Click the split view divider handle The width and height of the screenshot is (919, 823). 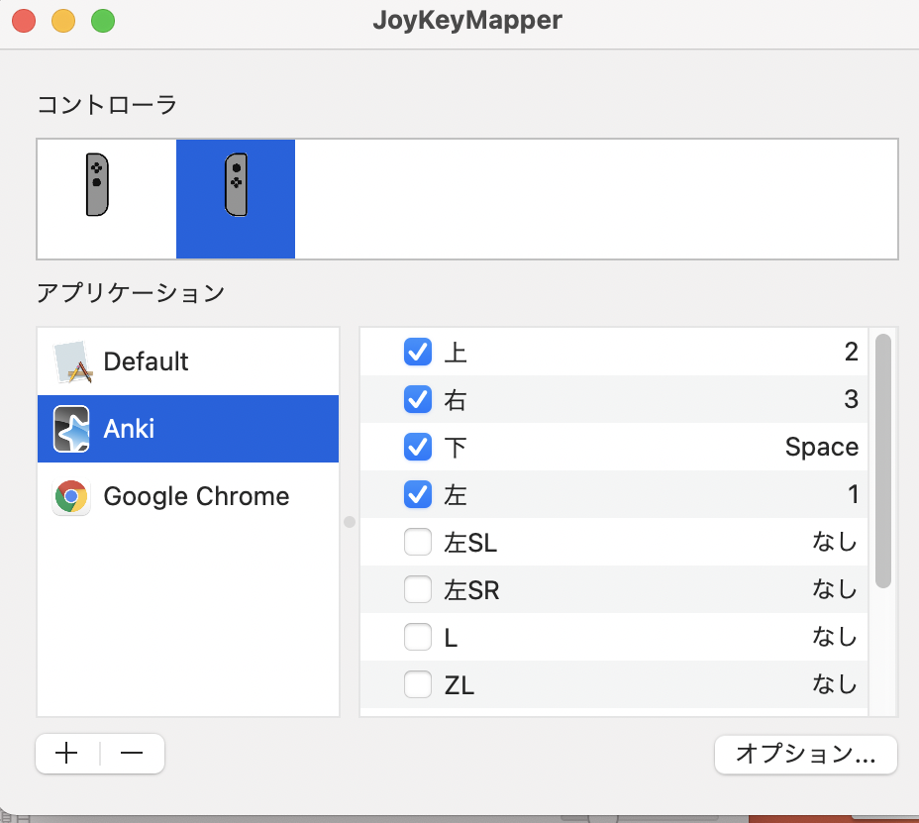click(349, 522)
